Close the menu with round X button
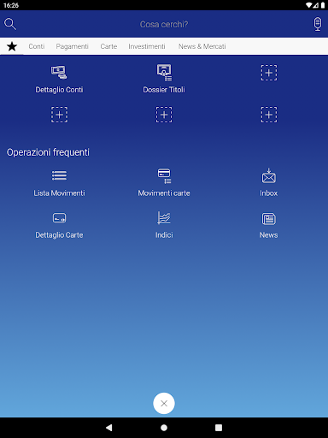 164,403
